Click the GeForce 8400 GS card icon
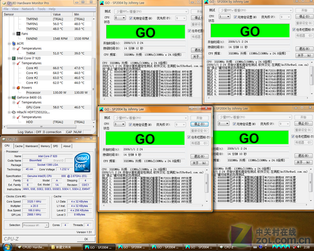Viewport: 314px width, 251px height. [14, 97]
